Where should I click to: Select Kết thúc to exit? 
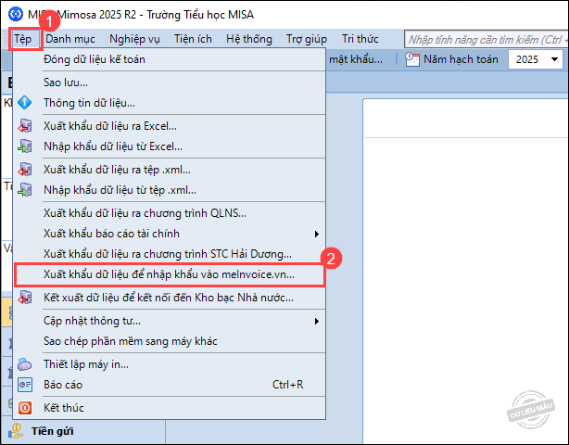pyautogui.click(x=169, y=408)
